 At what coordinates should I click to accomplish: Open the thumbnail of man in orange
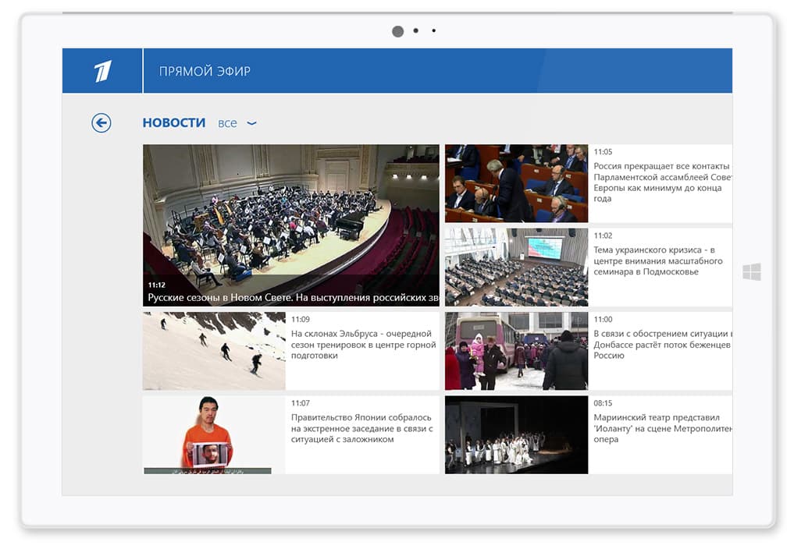coord(214,434)
